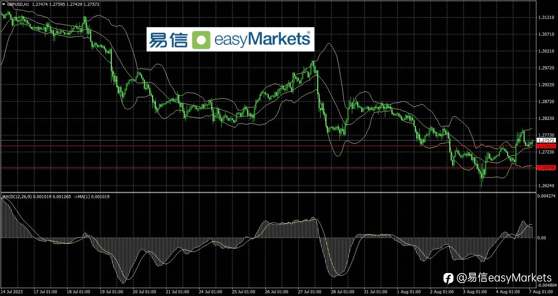Click the 1.31210 price axis label
The image size is (558, 296).
(546, 18)
